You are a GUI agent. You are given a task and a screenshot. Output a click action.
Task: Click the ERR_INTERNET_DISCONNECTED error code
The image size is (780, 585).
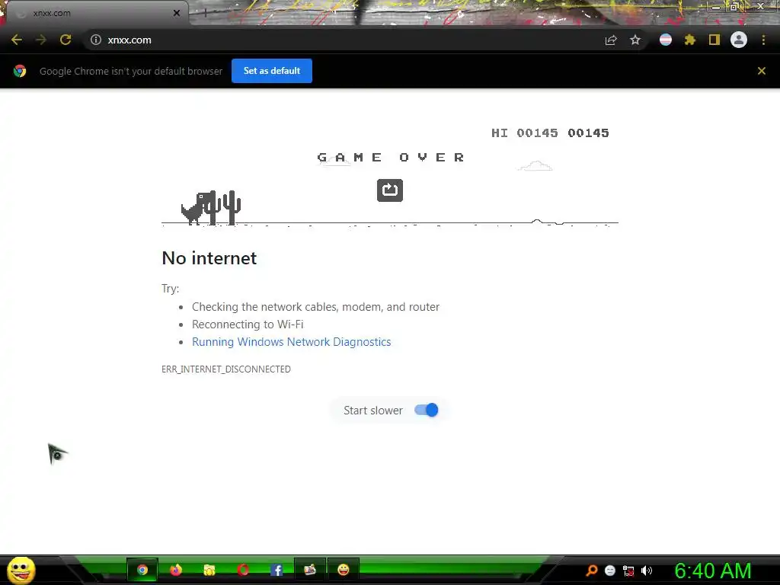[226, 369]
